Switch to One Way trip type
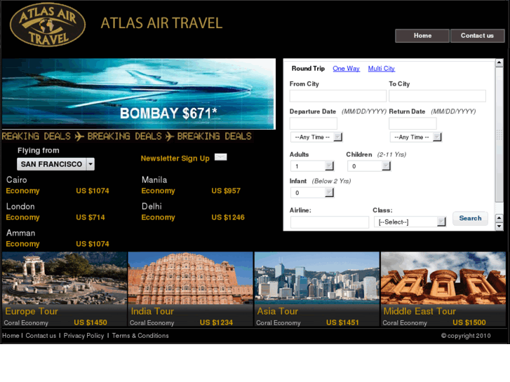 tap(346, 69)
